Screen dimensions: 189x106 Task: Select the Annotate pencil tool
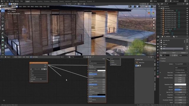click(3, 33)
